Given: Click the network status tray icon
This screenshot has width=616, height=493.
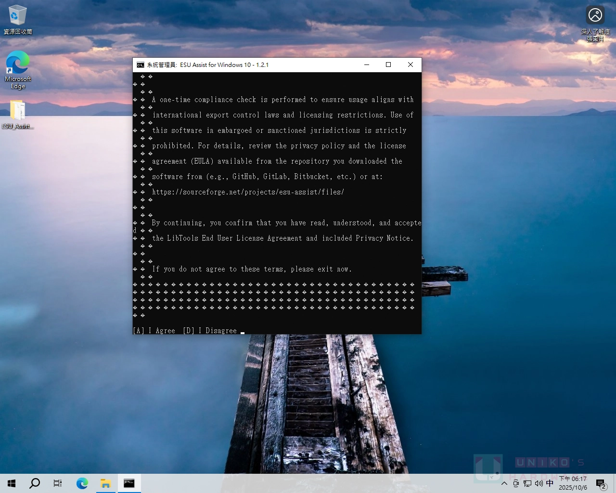Looking at the screenshot, I should click(x=527, y=483).
